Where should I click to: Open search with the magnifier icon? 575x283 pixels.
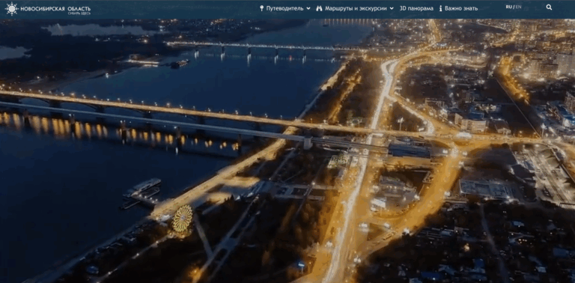(x=549, y=7)
